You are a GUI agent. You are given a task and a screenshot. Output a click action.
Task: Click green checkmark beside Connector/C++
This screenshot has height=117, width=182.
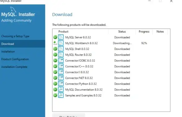[55, 66]
